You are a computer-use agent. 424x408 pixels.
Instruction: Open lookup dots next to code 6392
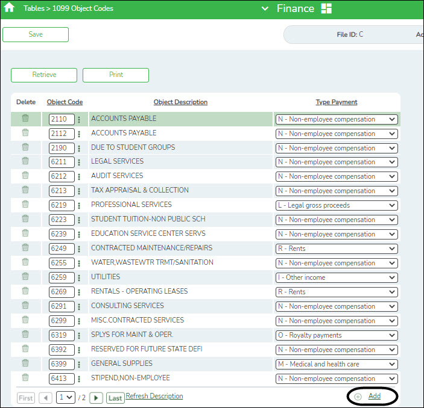pyautogui.click(x=79, y=350)
